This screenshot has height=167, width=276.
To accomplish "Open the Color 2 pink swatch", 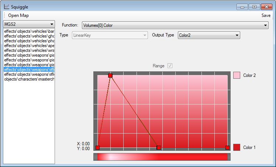I will click(237, 75).
